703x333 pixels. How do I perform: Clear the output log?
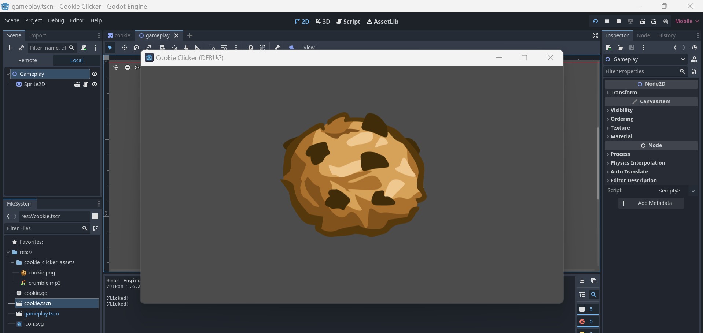point(582,281)
